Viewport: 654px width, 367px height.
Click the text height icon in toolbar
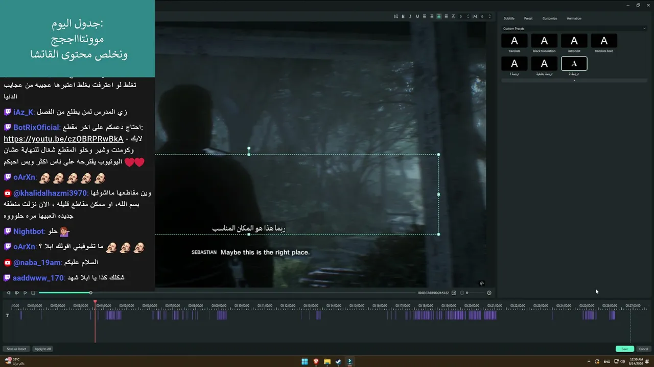453,16
